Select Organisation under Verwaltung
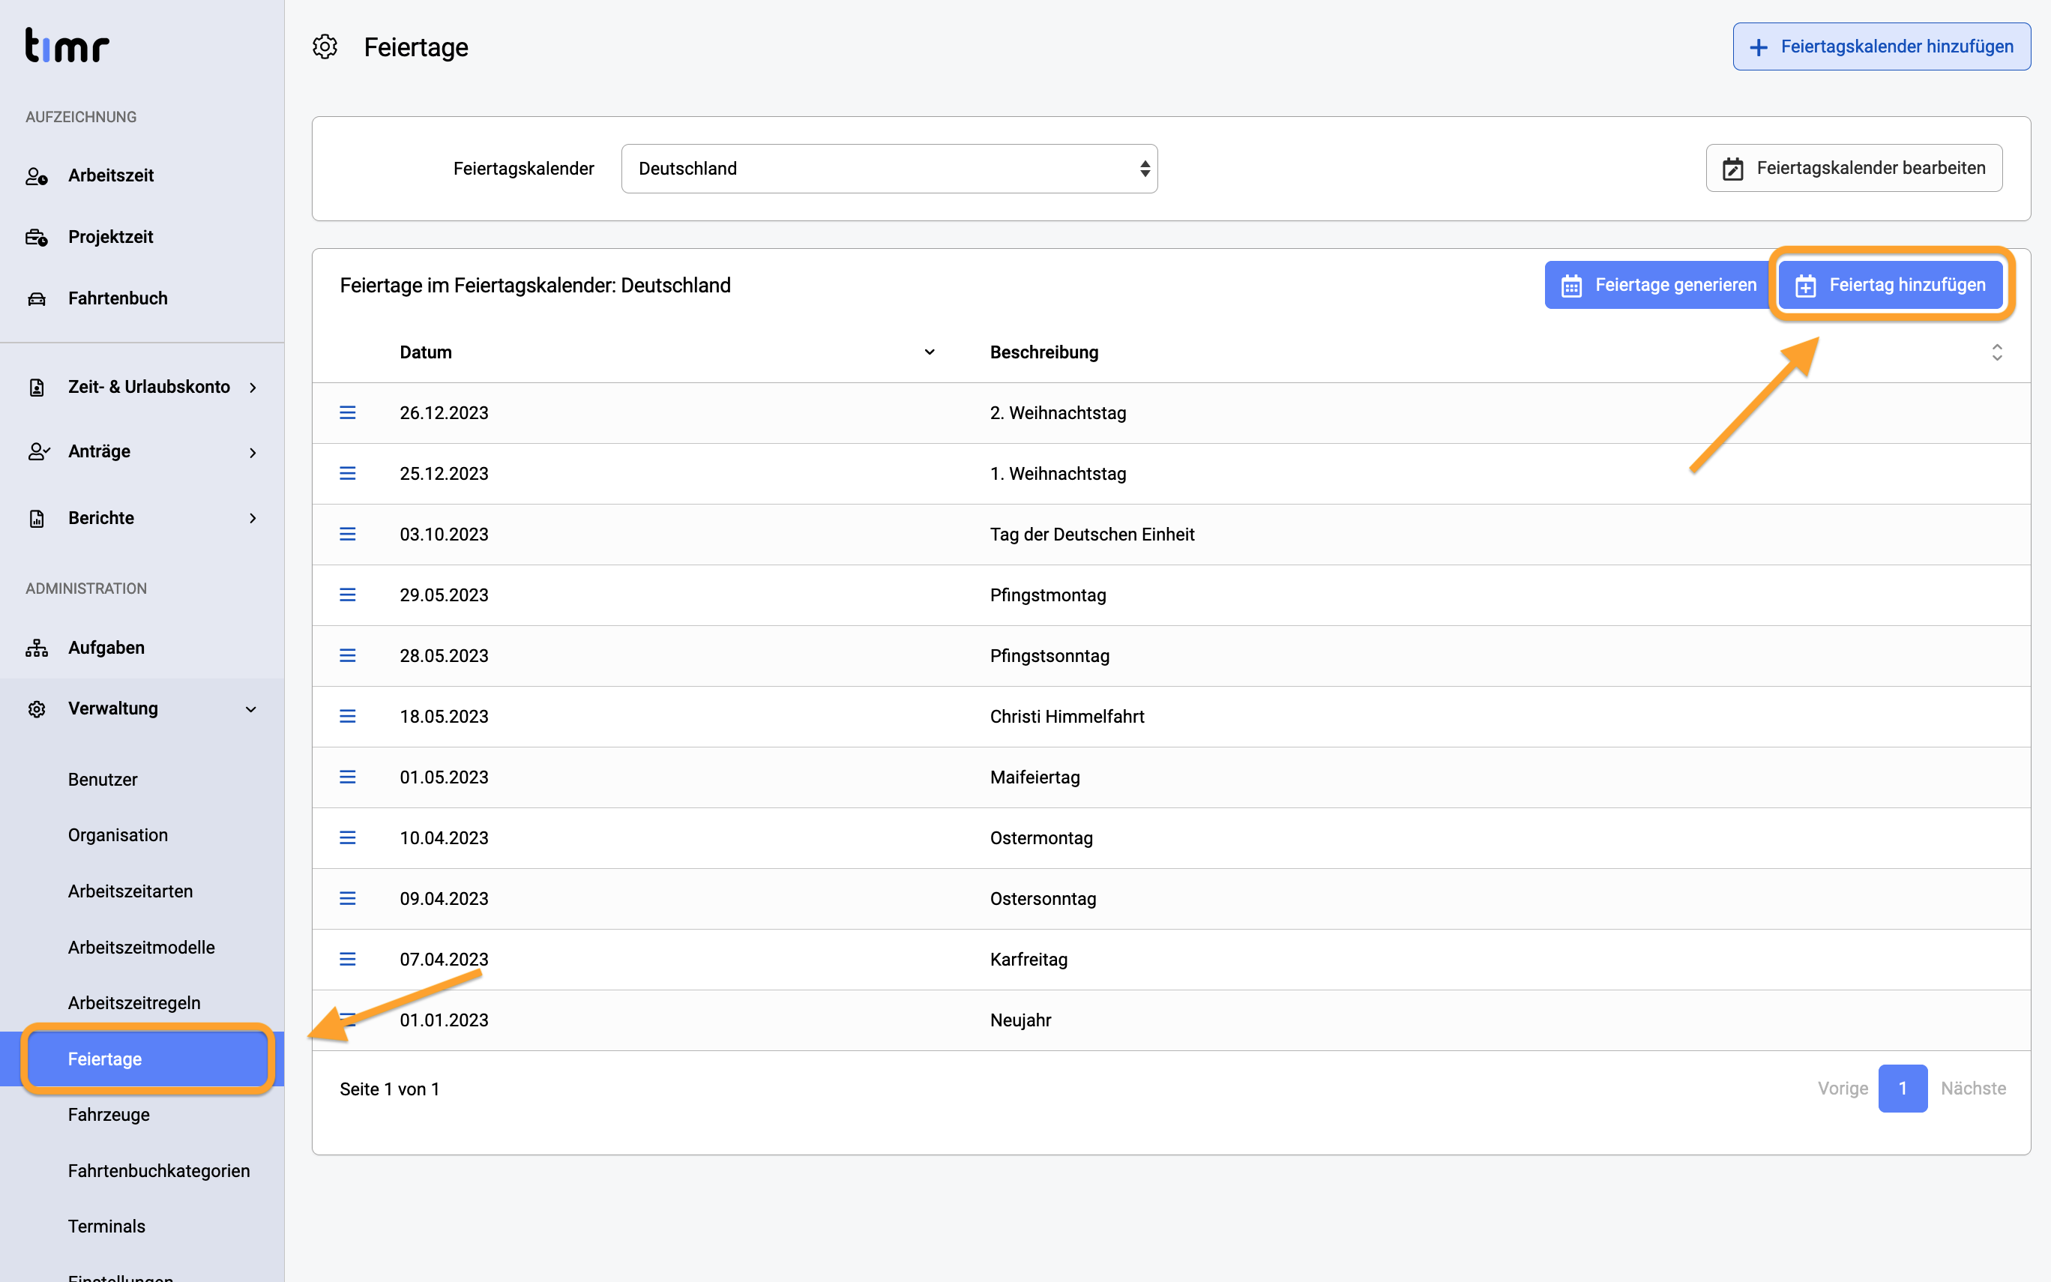 (118, 835)
